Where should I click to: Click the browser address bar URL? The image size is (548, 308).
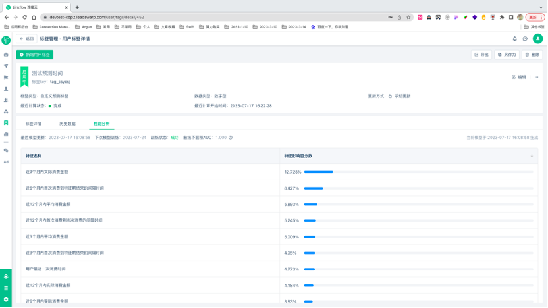tap(97, 18)
